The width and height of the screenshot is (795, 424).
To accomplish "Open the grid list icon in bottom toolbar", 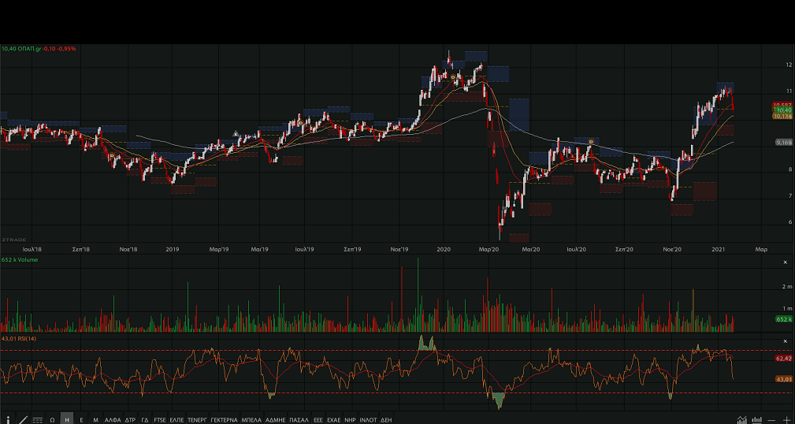I will (37, 420).
